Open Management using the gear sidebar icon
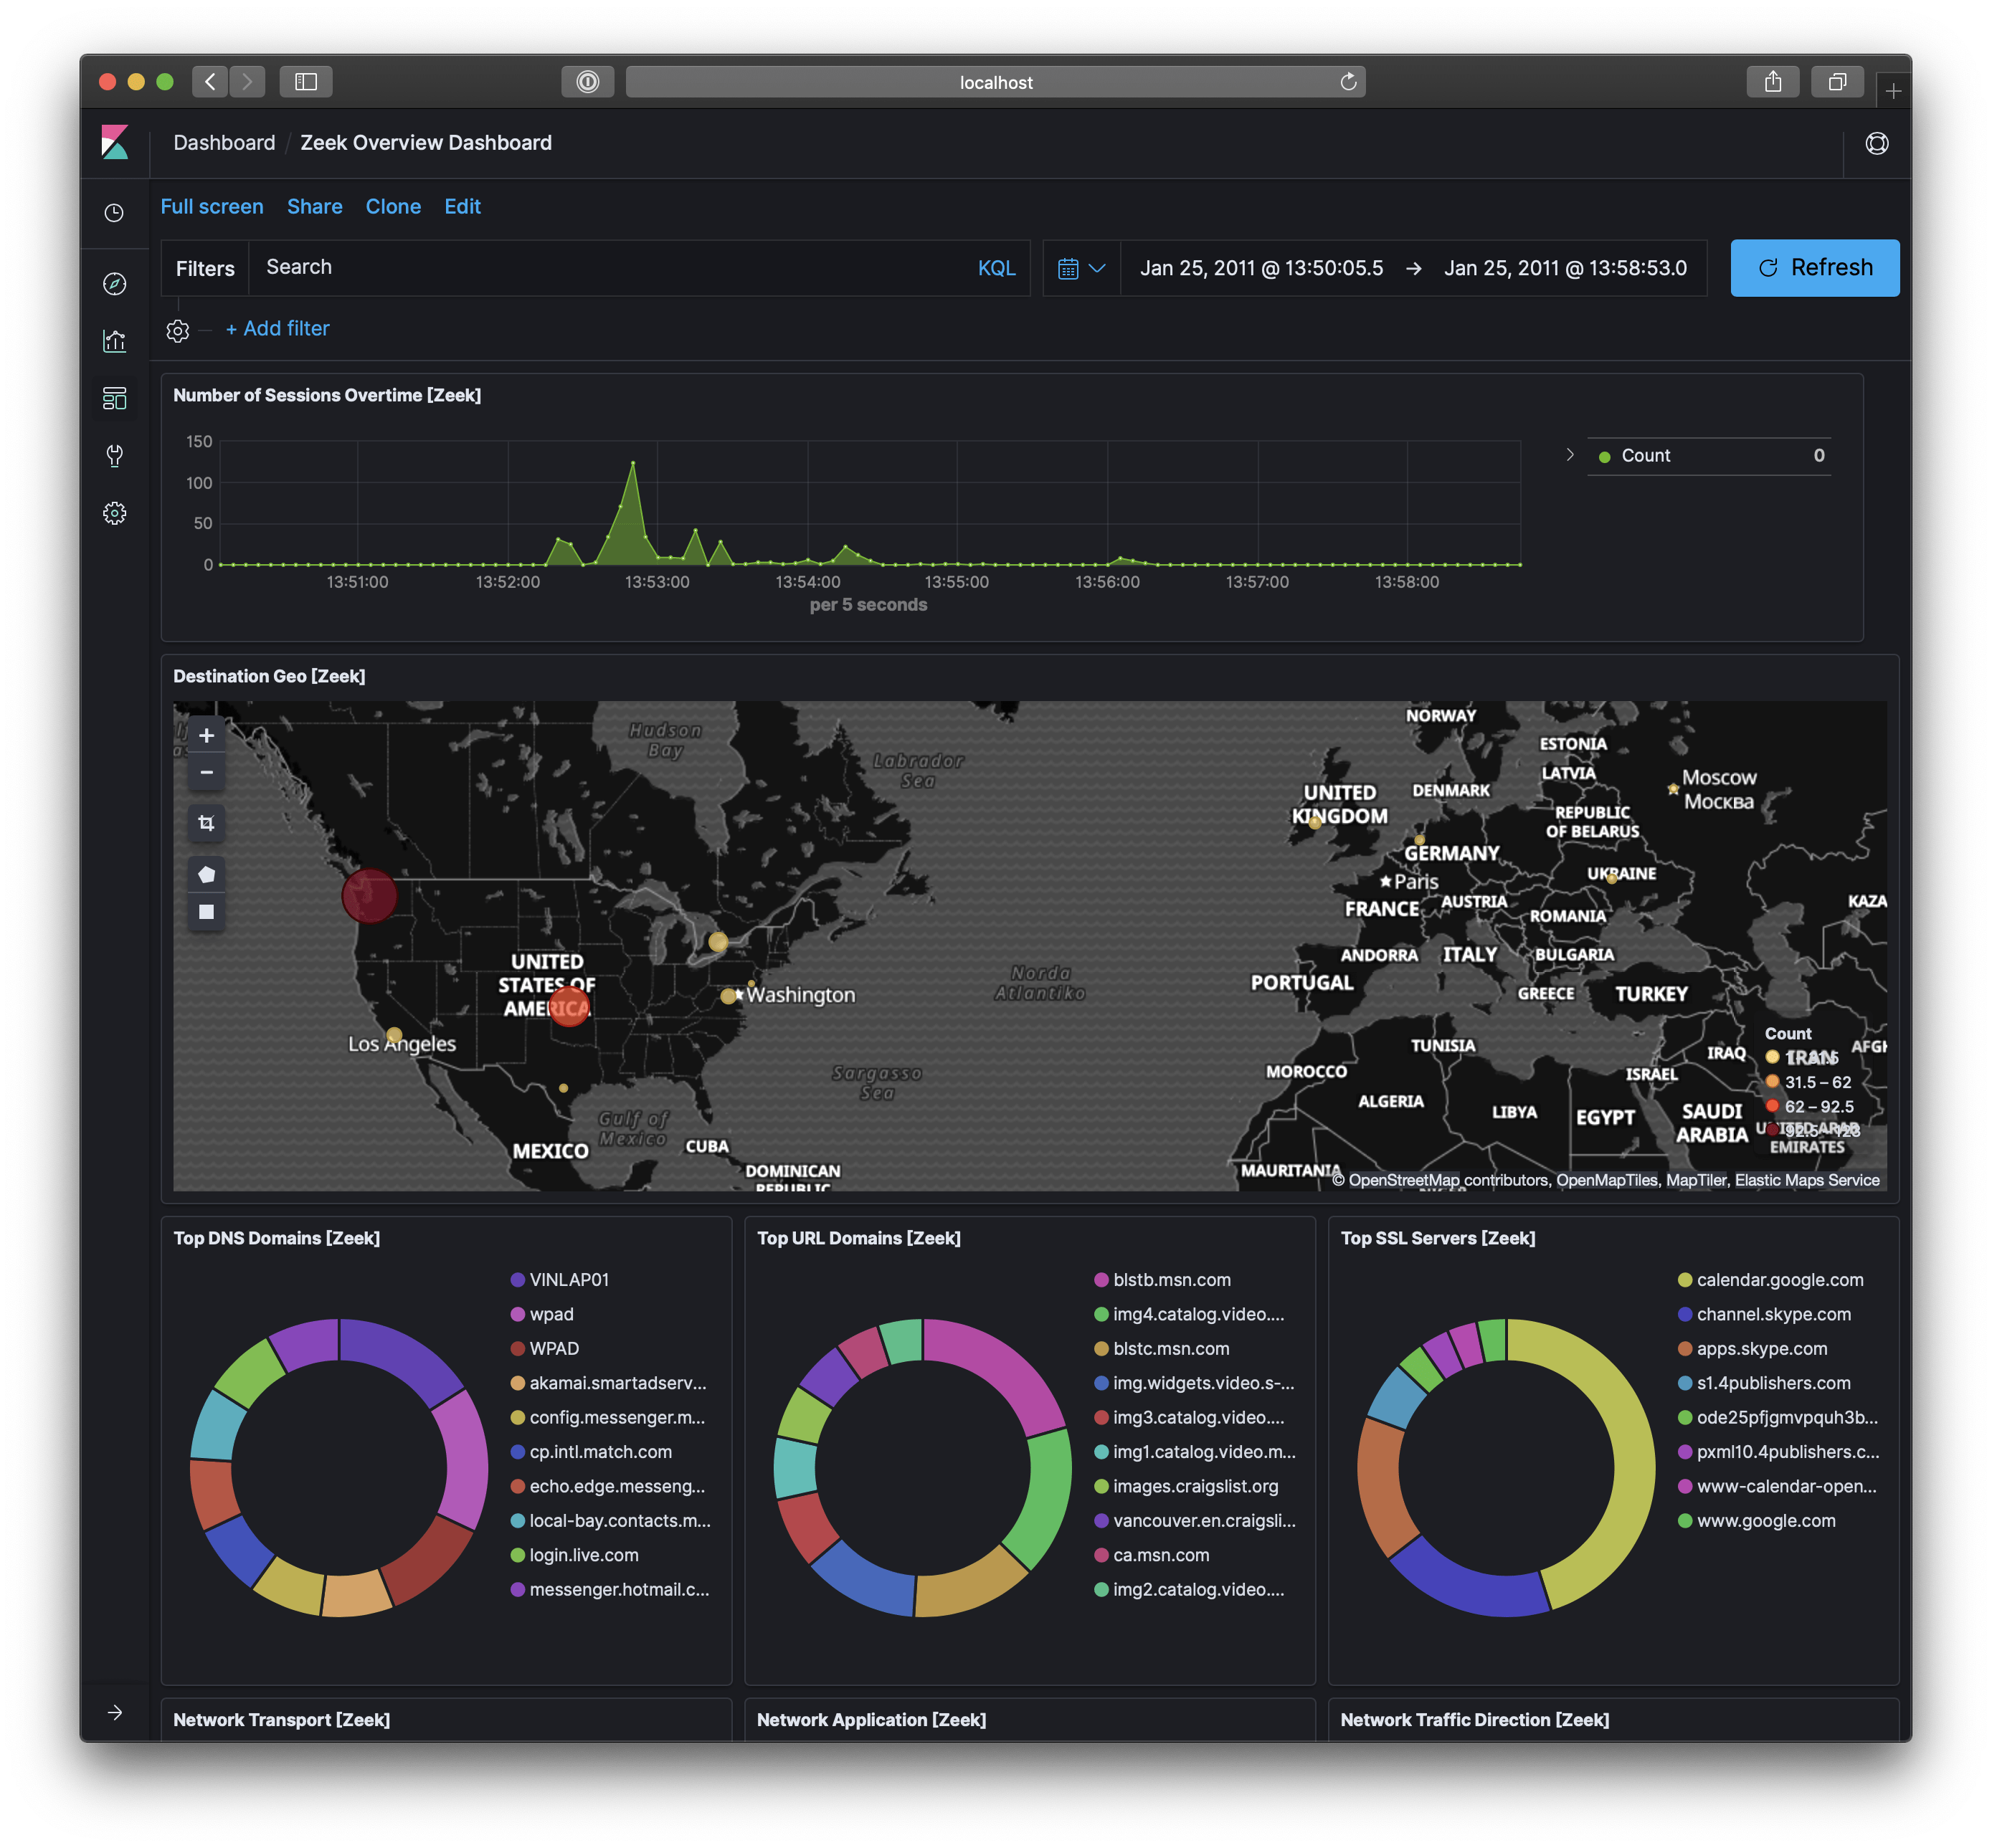 [115, 513]
